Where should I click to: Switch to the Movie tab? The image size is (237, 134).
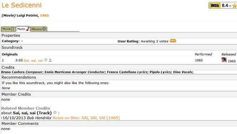tap(9, 29)
